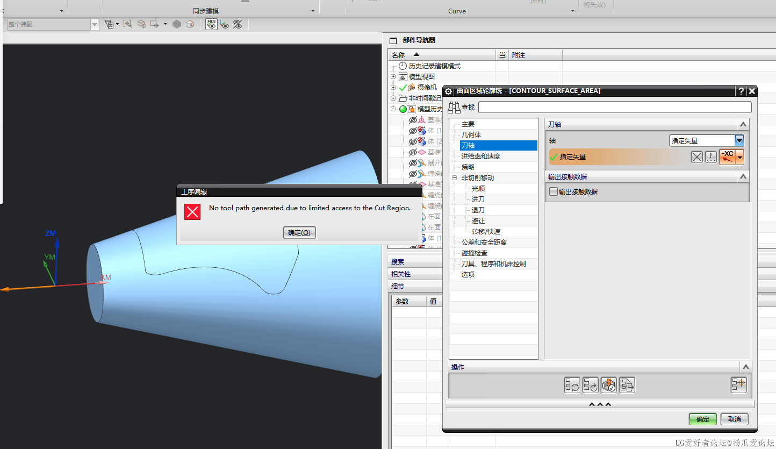Collapse the 输出接触数据 section chevron
The image size is (776, 449).
click(x=743, y=176)
